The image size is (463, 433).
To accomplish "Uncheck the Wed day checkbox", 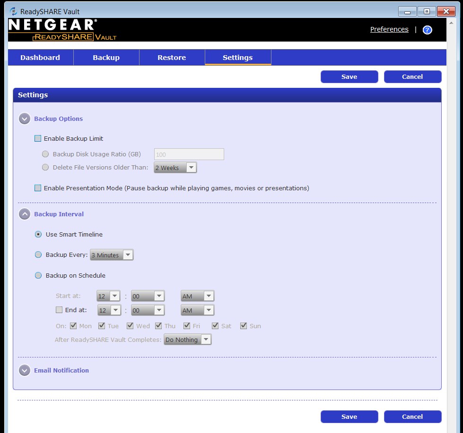I will [130, 326].
